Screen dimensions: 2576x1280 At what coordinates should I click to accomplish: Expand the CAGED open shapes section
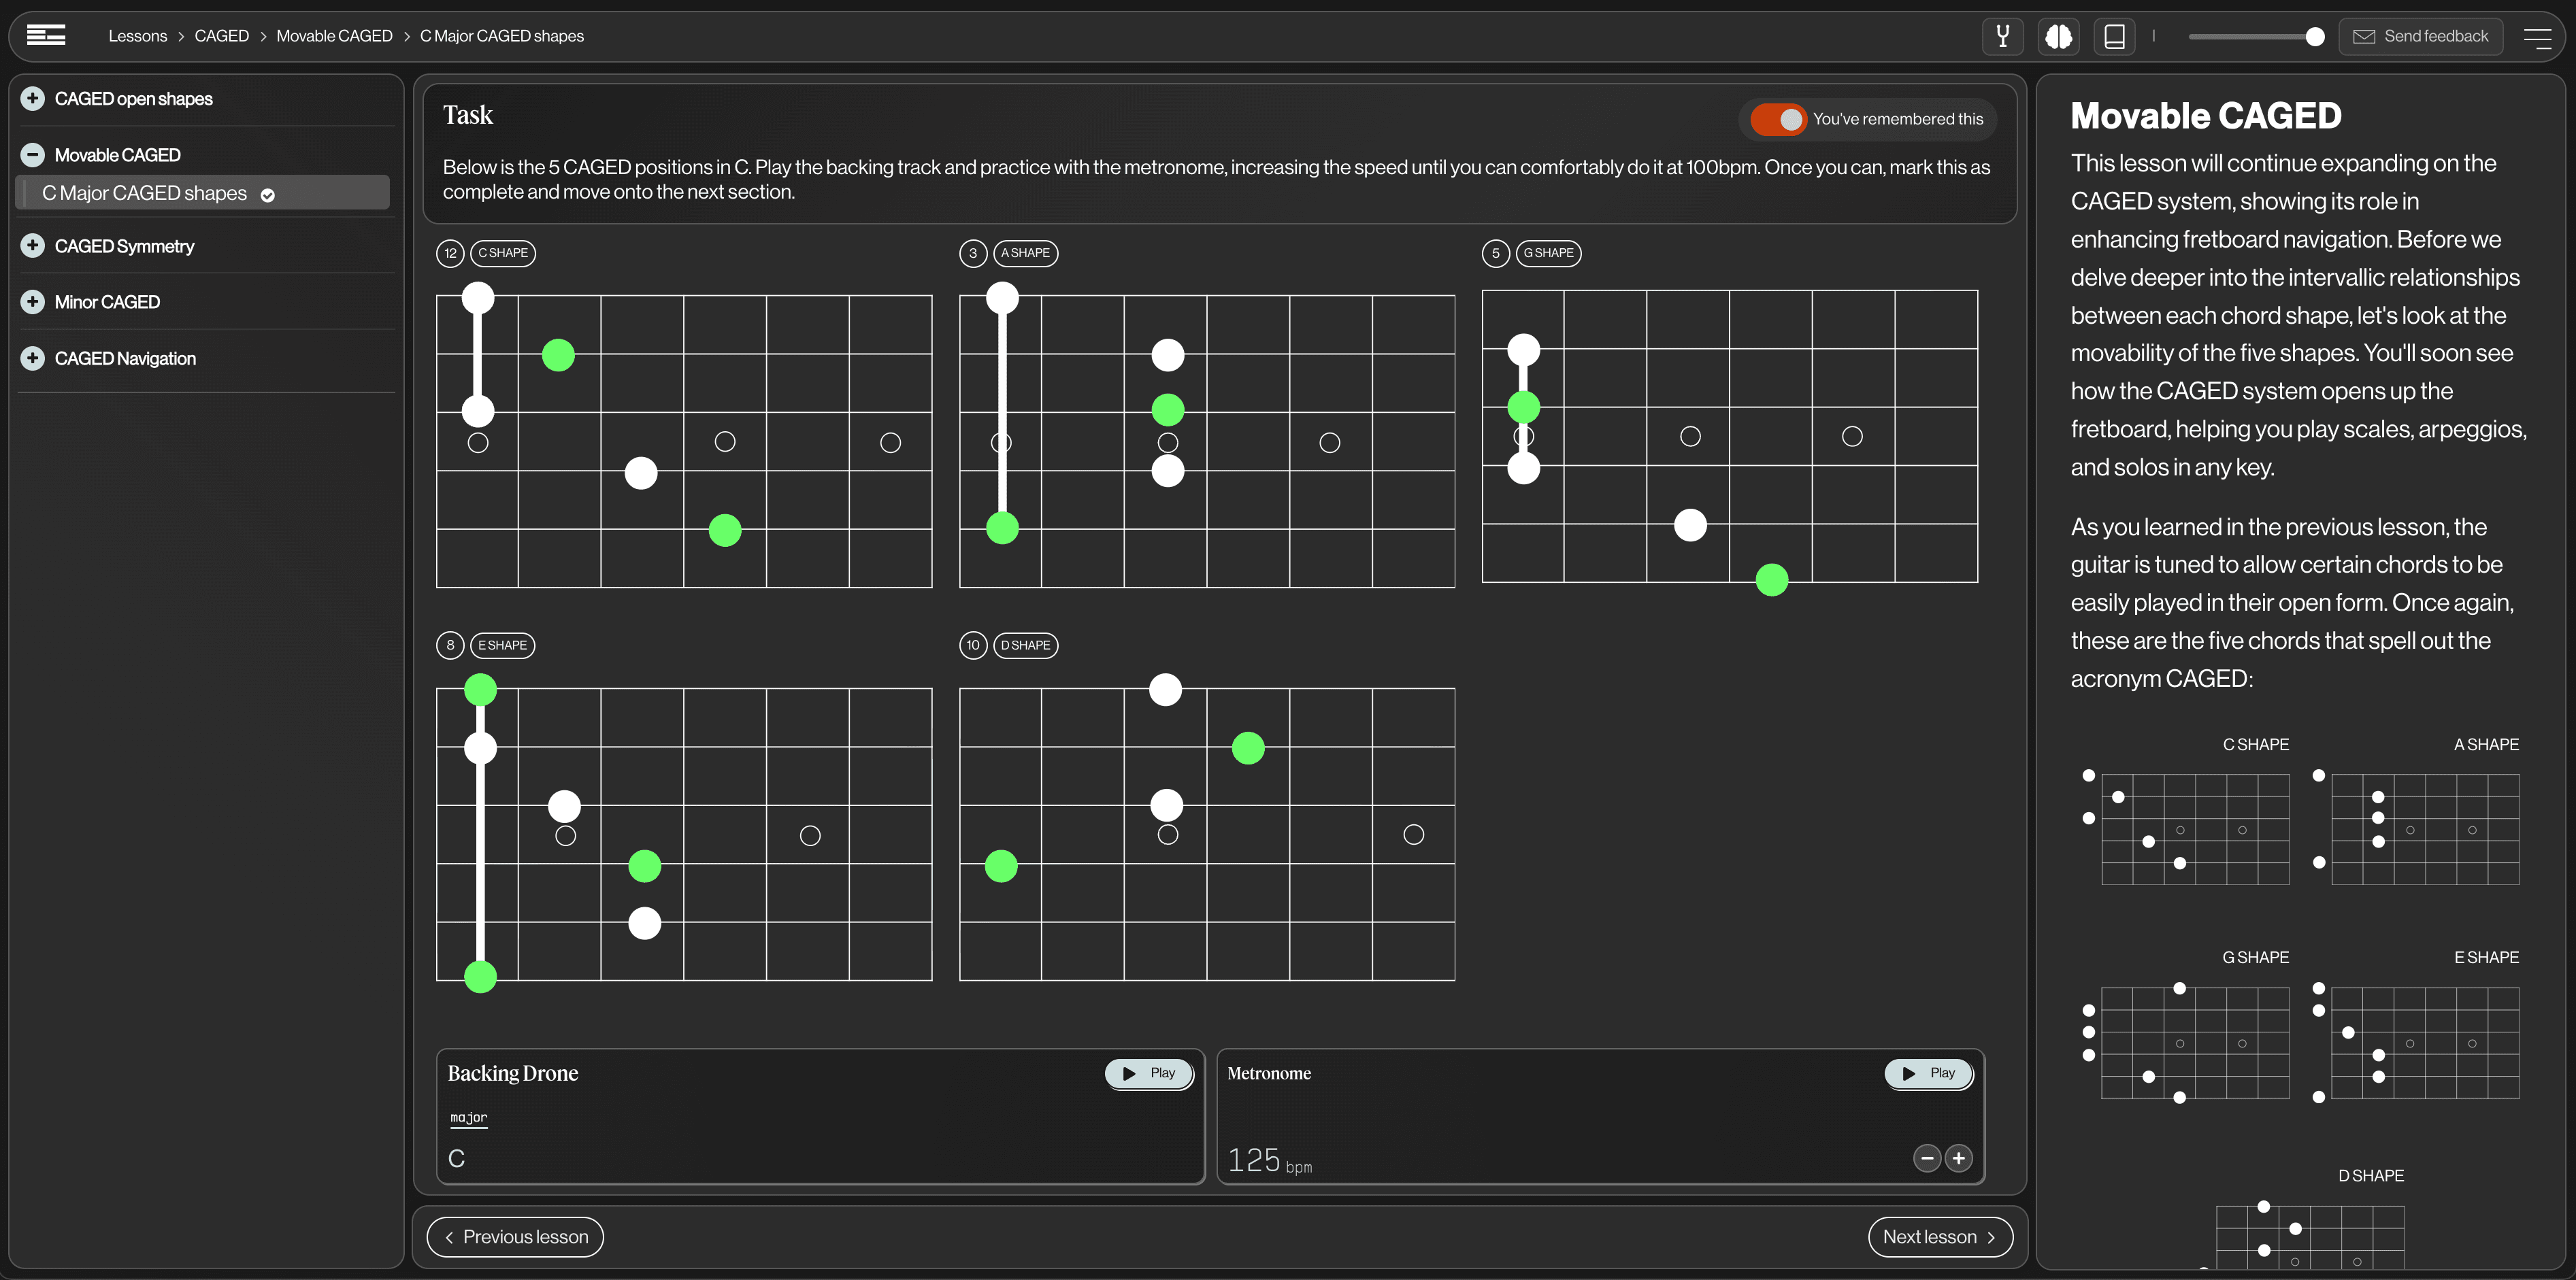33,98
